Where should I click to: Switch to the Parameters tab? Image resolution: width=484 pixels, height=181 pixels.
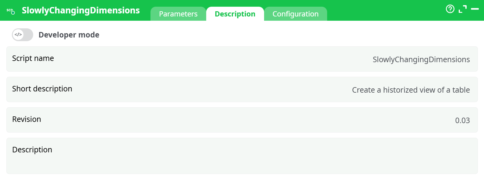(178, 14)
